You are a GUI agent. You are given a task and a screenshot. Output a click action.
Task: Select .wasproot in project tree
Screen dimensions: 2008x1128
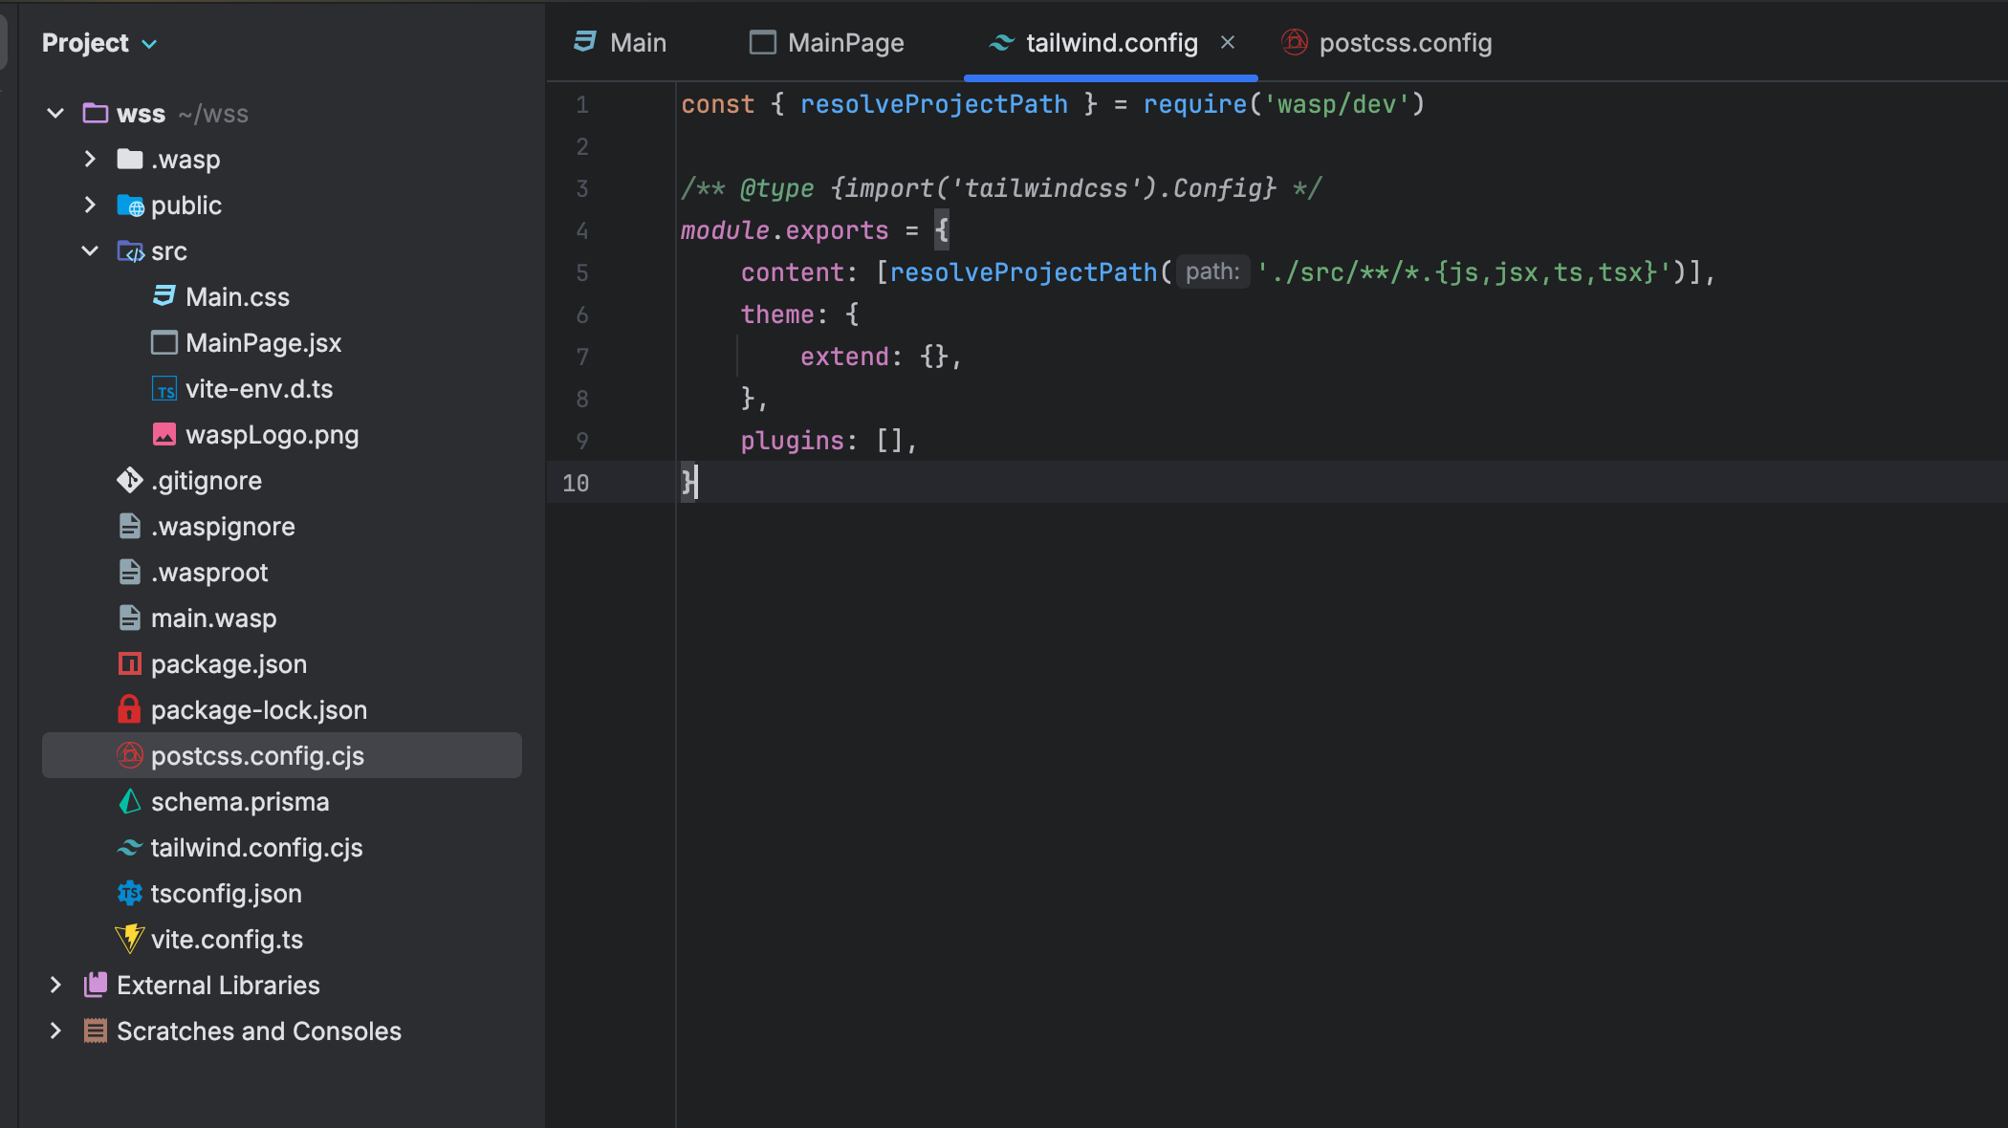click(282, 573)
